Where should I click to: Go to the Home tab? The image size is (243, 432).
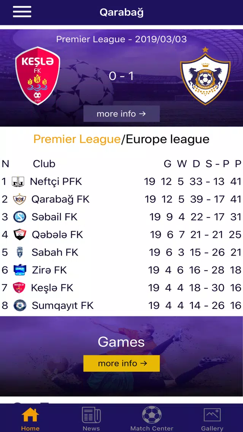point(30,419)
